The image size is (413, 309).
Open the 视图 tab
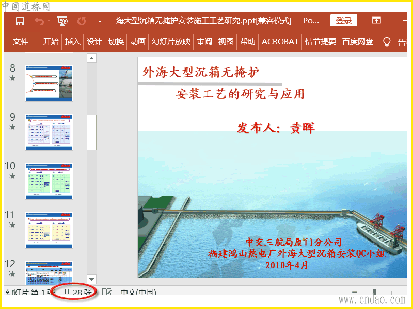pos(226,42)
